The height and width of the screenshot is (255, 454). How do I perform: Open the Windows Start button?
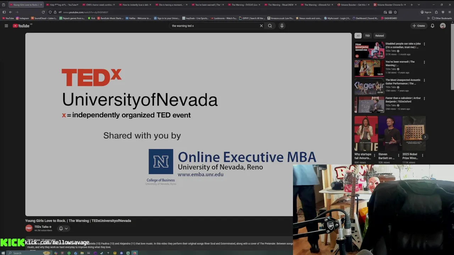pyautogui.click(x=3, y=253)
